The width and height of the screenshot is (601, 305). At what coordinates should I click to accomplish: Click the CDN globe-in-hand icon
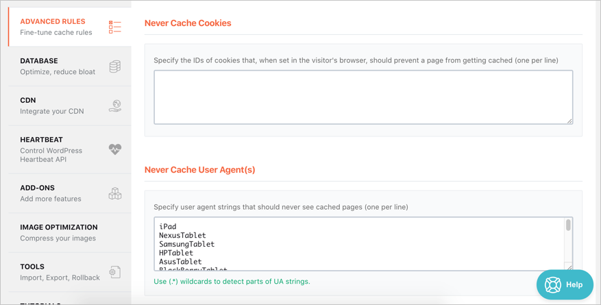pos(114,106)
